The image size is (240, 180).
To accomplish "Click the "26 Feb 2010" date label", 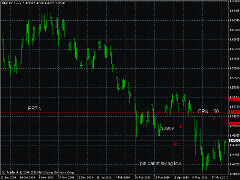I will tap(142, 177).
